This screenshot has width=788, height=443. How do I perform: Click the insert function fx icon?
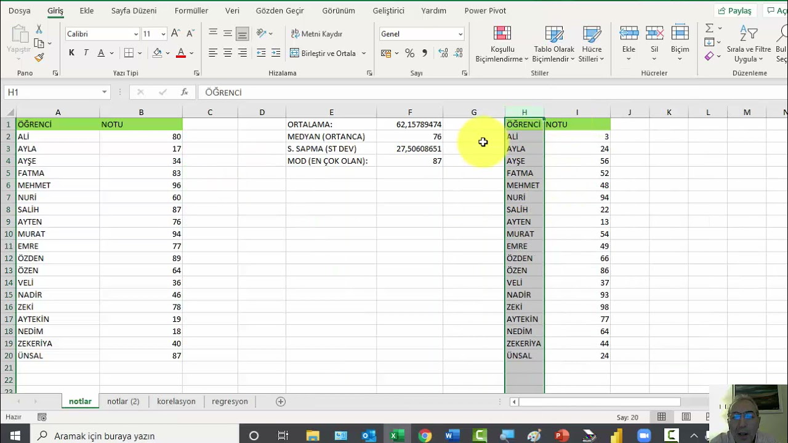[184, 92]
